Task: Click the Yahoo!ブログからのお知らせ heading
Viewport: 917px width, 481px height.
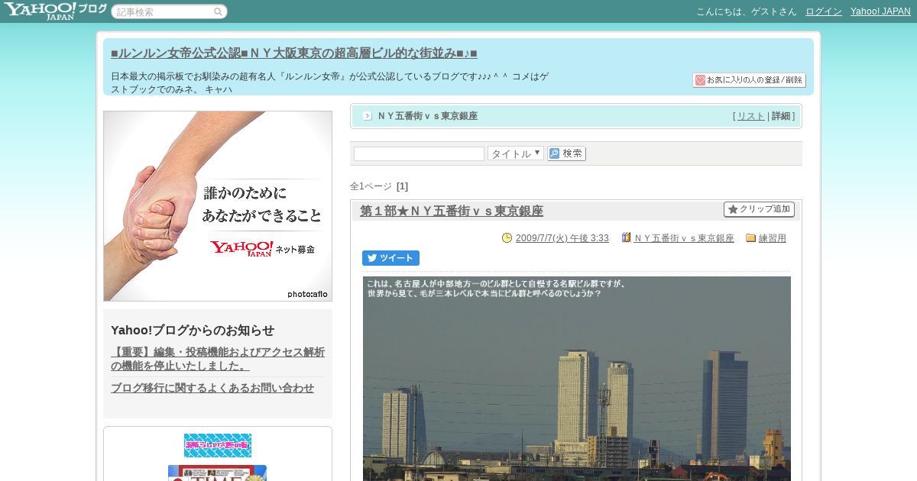Action: (x=193, y=331)
